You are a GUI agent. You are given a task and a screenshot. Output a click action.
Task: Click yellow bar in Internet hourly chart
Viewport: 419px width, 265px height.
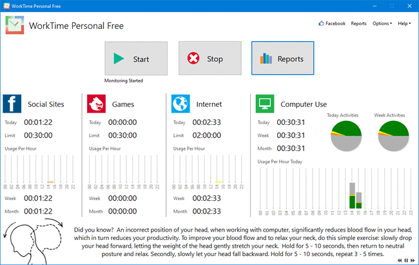point(219,182)
